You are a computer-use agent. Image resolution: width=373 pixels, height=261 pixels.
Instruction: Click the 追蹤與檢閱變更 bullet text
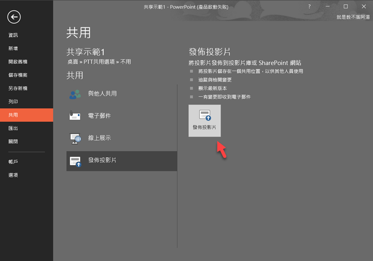(x=215, y=80)
